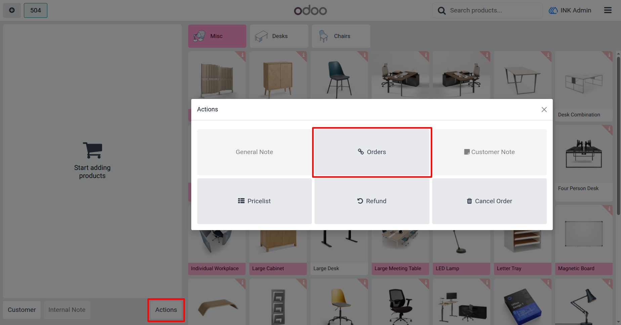This screenshot has width=621, height=325.
Task: Select Individual Workplace product
Action: pos(217,252)
